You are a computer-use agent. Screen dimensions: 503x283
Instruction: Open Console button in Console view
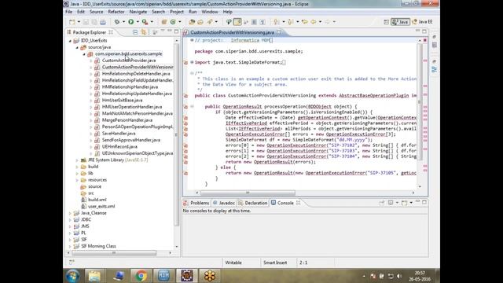(x=405, y=203)
